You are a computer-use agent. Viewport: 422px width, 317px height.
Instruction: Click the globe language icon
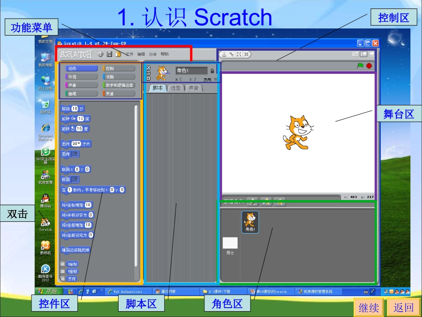[x=100, y=54]
